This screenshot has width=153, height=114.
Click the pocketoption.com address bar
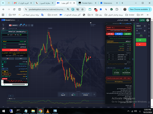click(x=47, y=9)
